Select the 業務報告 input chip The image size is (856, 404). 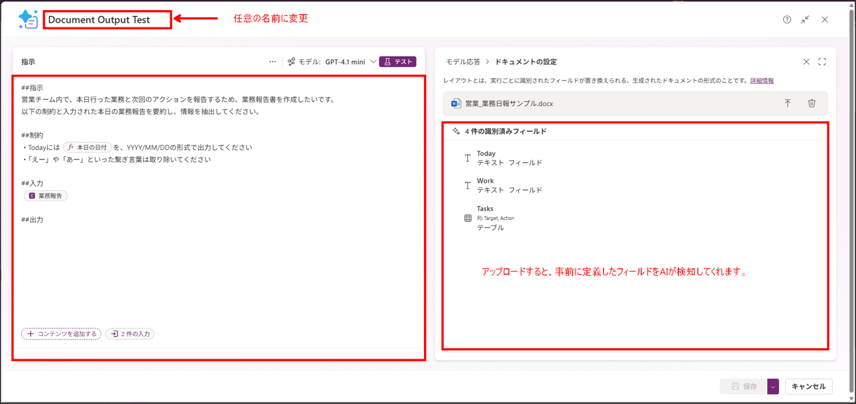46,196
